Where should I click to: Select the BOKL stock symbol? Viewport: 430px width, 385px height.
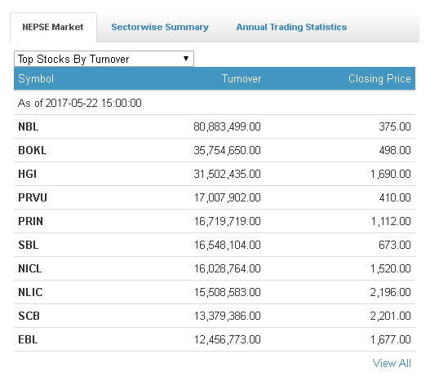[33, 150]
